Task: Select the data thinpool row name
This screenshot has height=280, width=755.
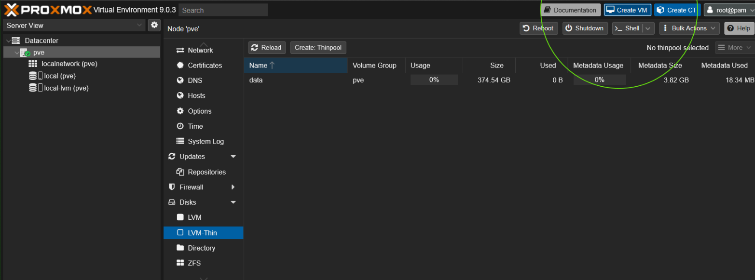Action: pos(256,80)
